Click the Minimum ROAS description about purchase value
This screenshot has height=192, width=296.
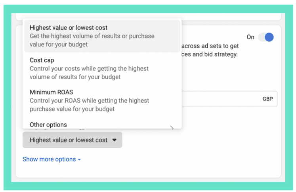[89, 105]
